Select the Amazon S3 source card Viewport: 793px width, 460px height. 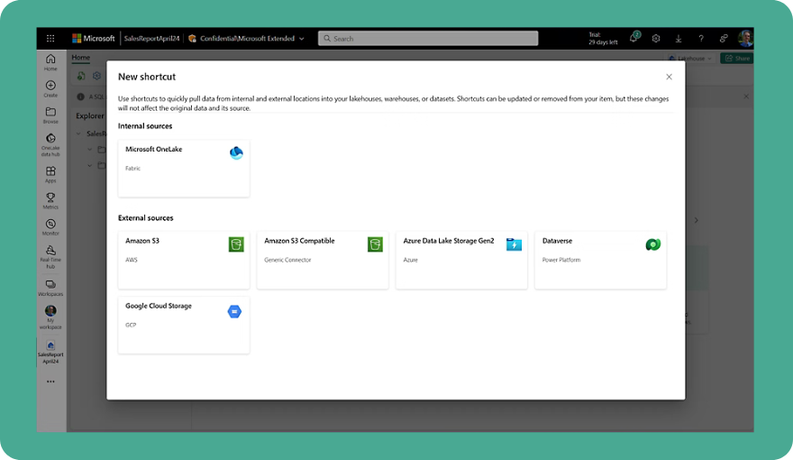point(184,260)
